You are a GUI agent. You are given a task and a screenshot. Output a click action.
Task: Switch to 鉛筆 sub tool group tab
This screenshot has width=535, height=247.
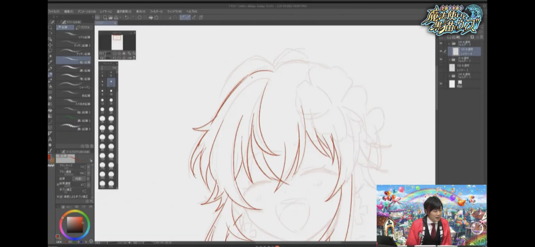click(65, 27)
